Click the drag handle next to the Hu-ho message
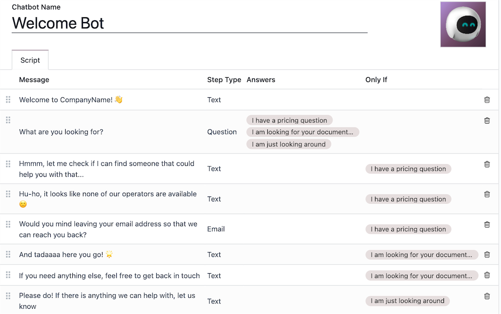 (8, 194)
